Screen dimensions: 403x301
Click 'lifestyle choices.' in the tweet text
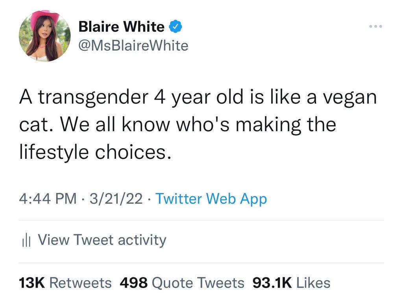coord(96,151)
